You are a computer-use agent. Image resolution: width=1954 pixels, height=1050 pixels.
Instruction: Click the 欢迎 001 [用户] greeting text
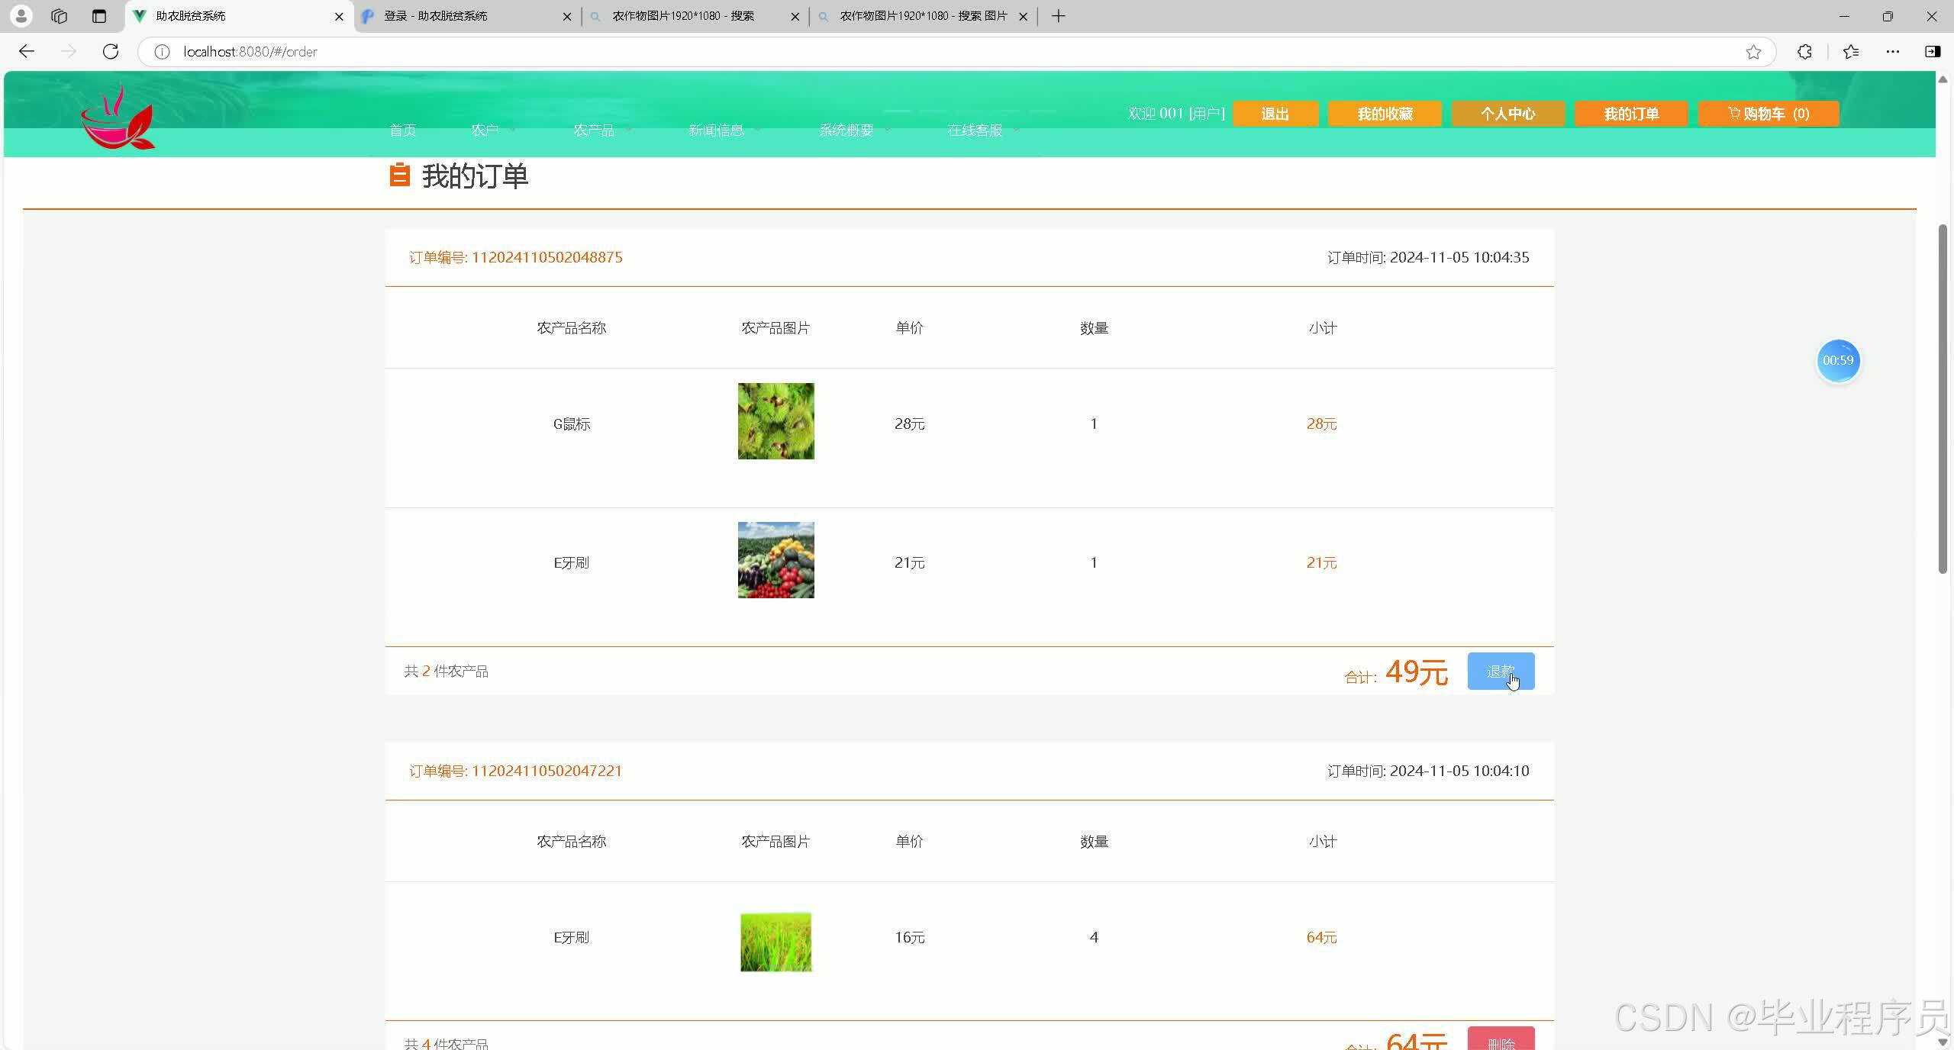point(1176,114)
